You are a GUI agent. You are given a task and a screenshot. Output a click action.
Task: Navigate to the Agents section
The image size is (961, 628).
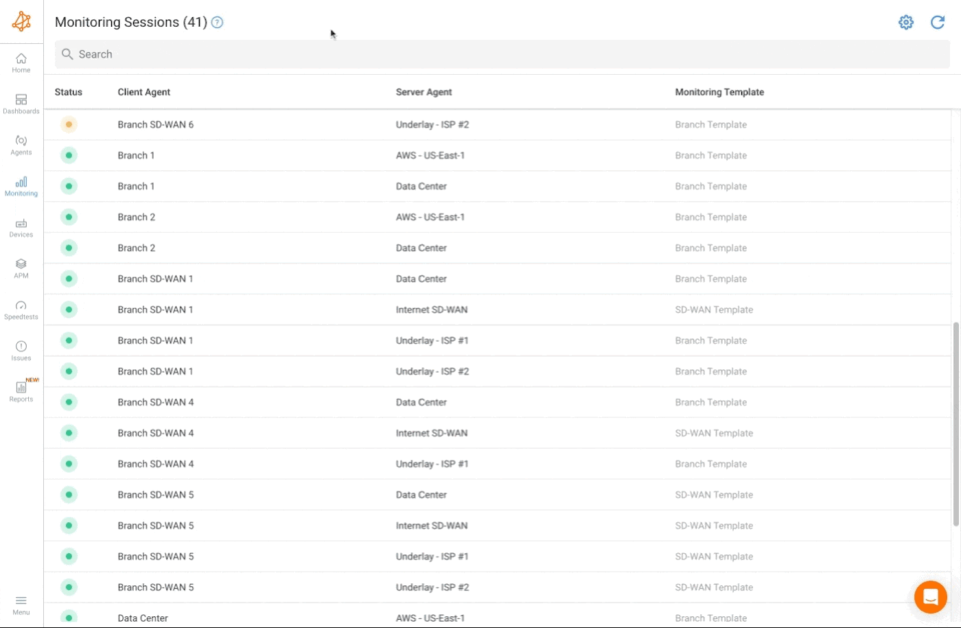(21, 145)
